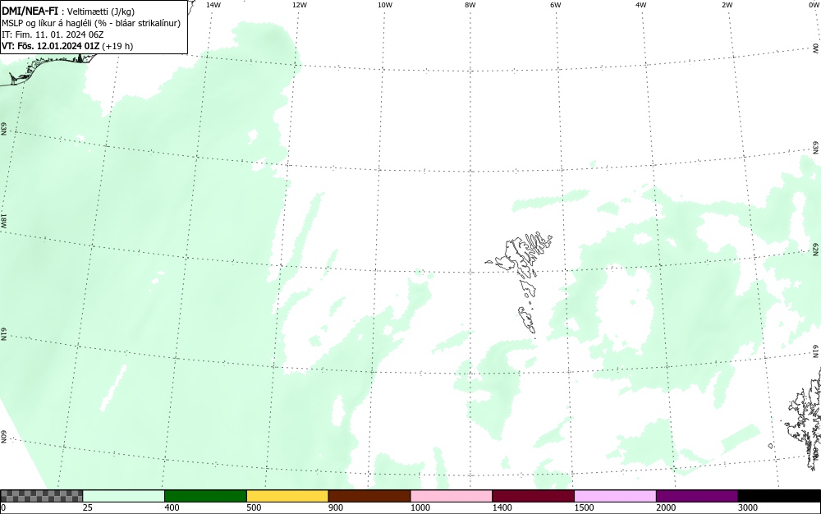Click the 10W longitude label
Screen dimensions: 821x514
[x=385, y=5]
